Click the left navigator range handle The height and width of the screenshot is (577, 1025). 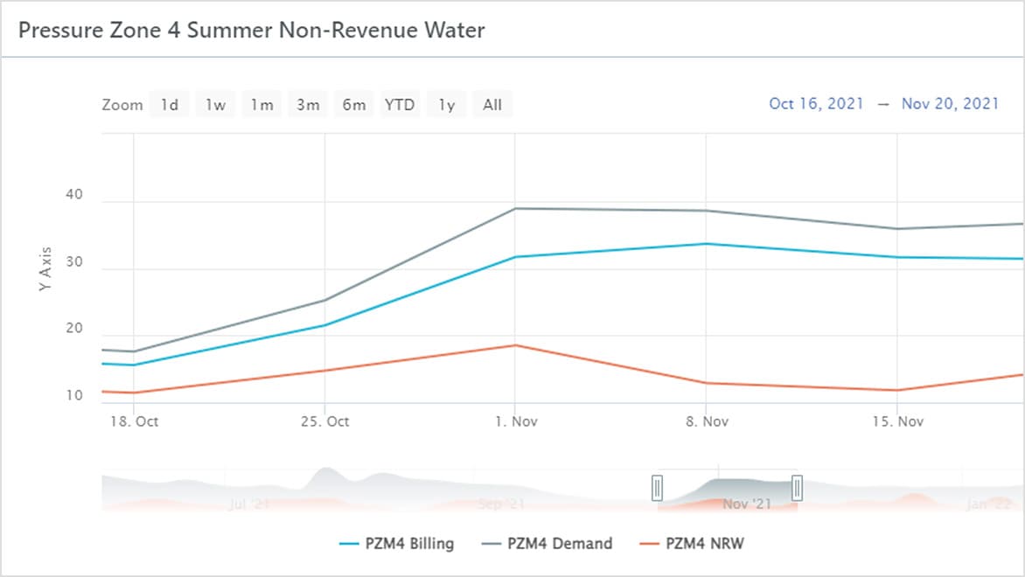pyautogui.click(x=658, y=488)
